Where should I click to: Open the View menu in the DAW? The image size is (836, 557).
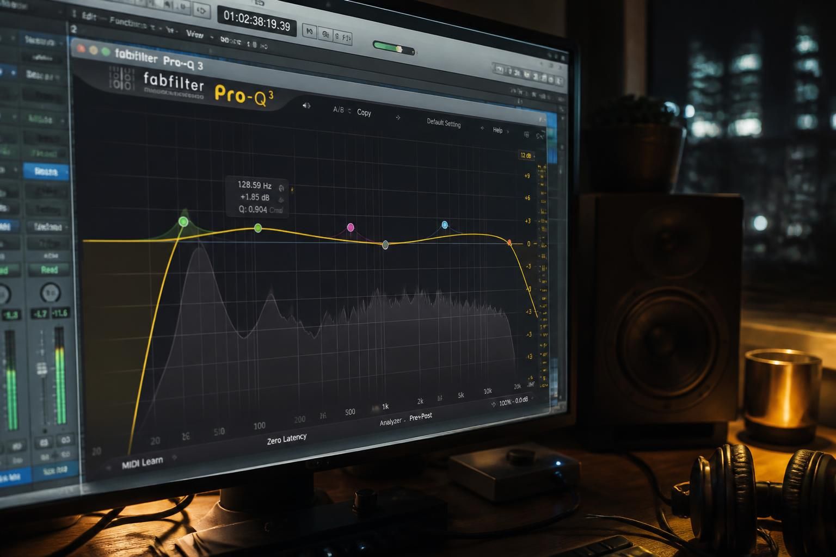195,34
